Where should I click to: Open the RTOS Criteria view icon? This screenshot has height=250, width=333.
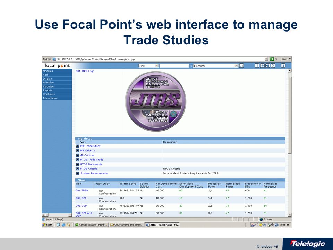tap(77, 169)
